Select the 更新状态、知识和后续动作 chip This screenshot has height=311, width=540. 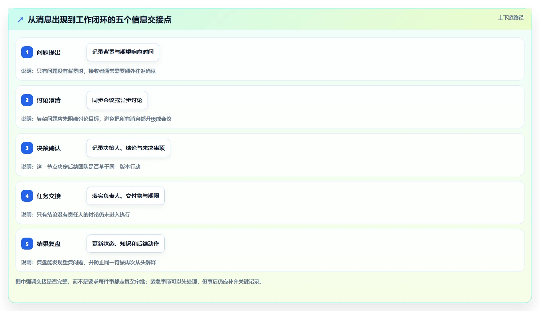coord(126,244)
